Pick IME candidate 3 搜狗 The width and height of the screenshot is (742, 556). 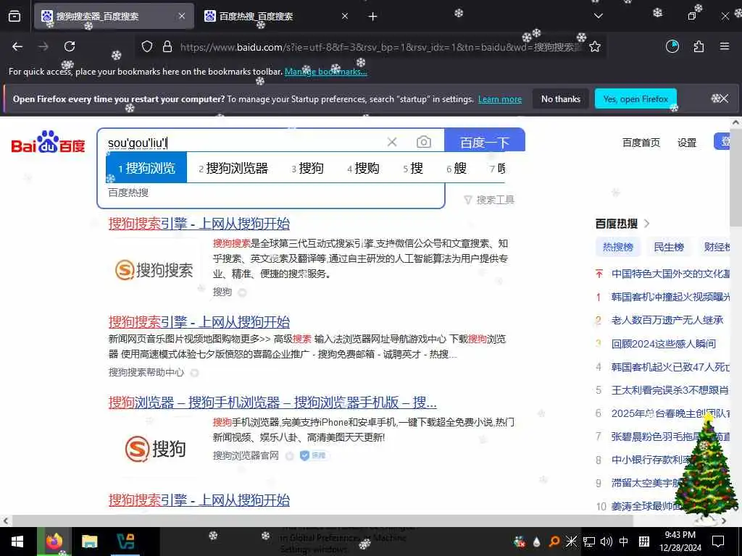(x=307, y=168)
